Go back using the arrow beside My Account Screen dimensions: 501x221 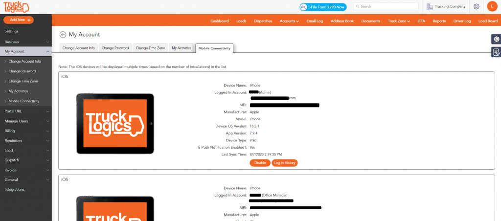(63, 35)
